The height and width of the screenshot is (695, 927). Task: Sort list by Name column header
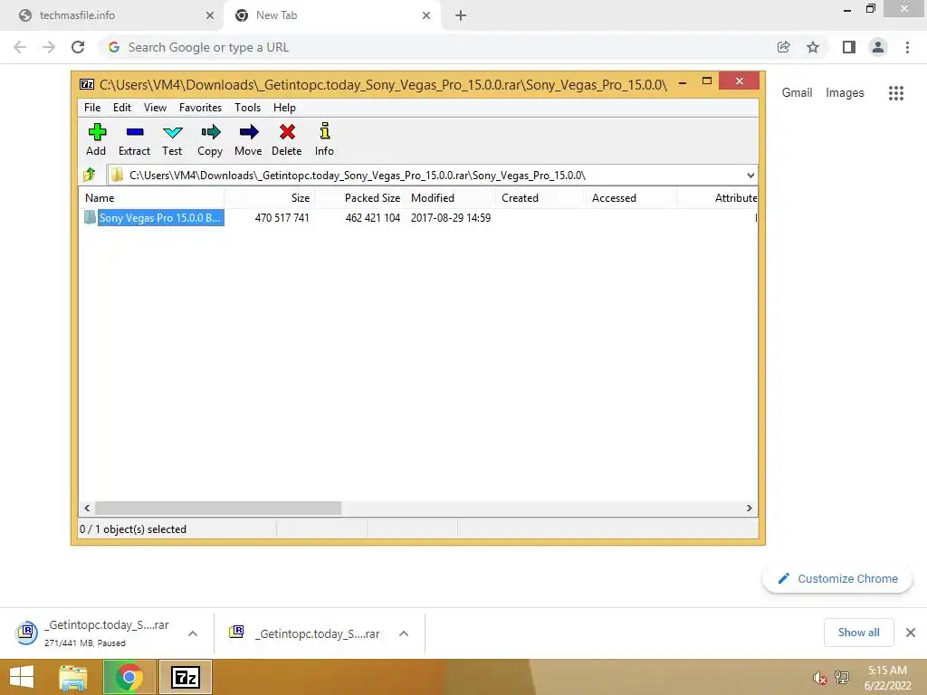click(x=152, y=198)
